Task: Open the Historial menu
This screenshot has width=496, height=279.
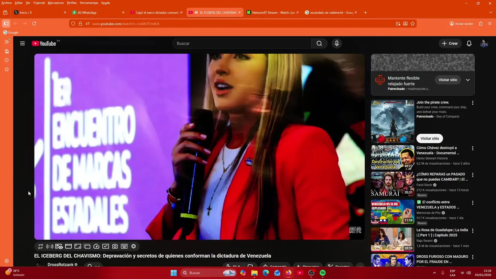Action: pyautogui.click(x=39, y=3)
